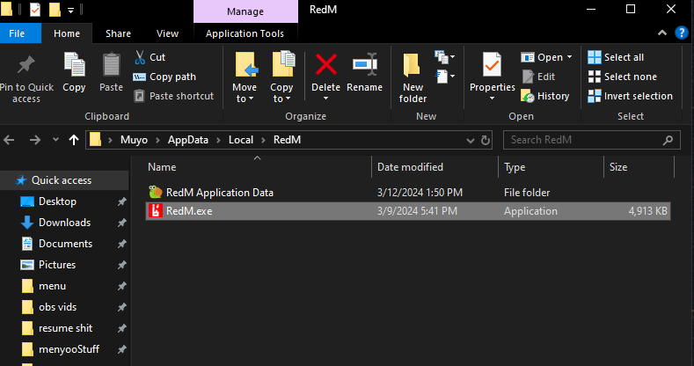Select the RedM Application Data folder
The image size is (694, 366).
[x=408, y=193]
